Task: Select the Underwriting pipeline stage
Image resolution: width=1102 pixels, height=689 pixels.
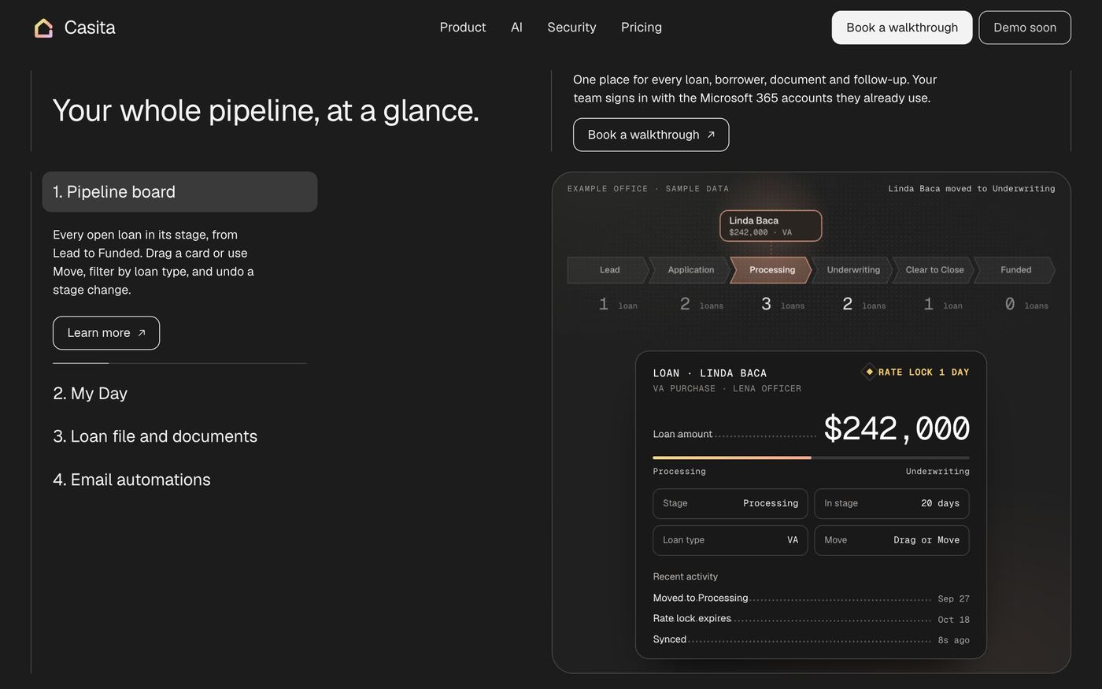Action: point(852,270)
